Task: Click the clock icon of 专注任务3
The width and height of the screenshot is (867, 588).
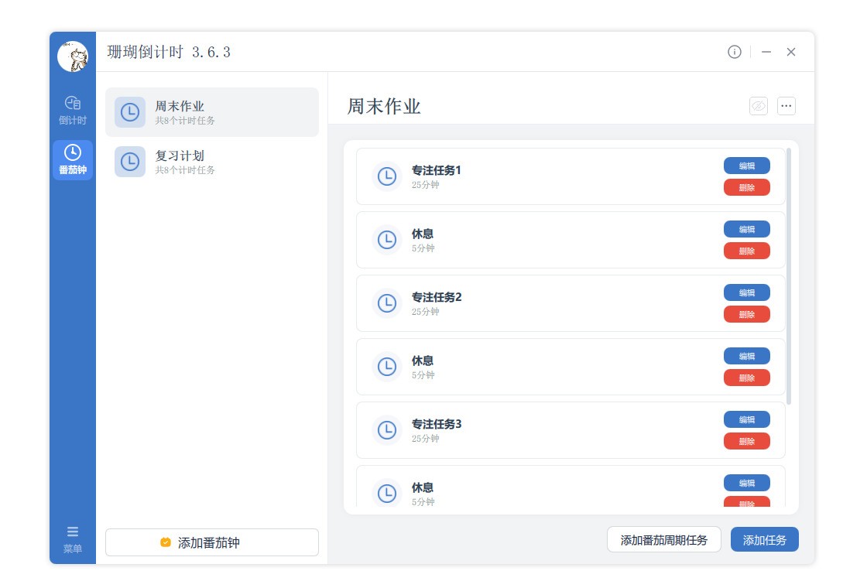Action: 386,431
